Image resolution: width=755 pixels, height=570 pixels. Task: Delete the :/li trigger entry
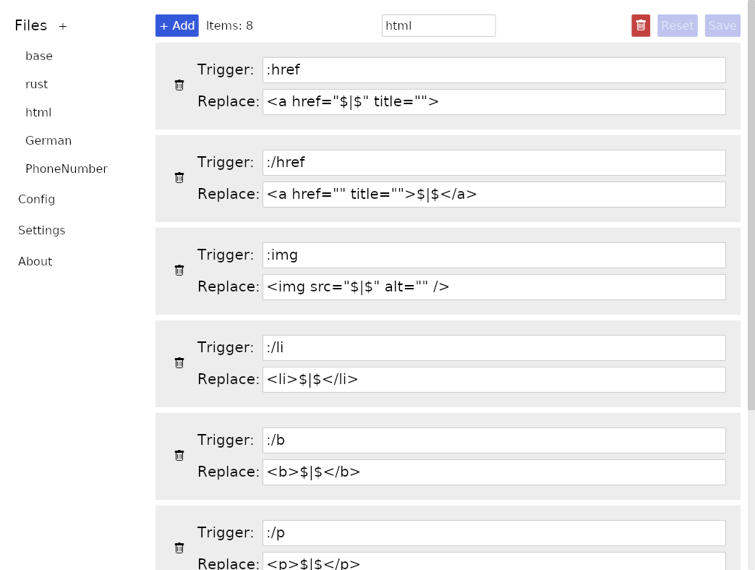point(179,362)
